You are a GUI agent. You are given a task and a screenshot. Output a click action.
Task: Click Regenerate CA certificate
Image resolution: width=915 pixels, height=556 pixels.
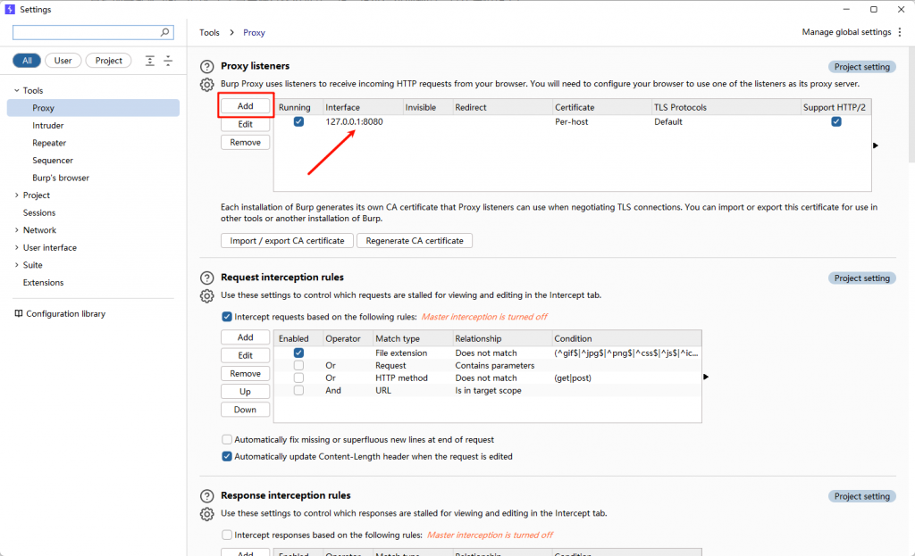[415, 241]
